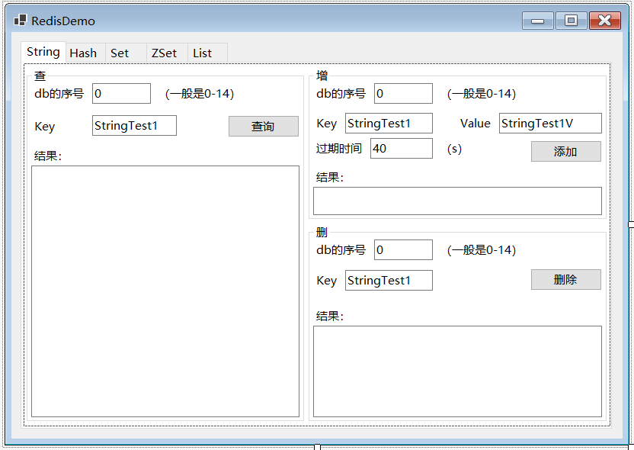Click (一般是0-14) hint in 增 group
The height and width of the screenshot is (450, 634).
point(481,94)
